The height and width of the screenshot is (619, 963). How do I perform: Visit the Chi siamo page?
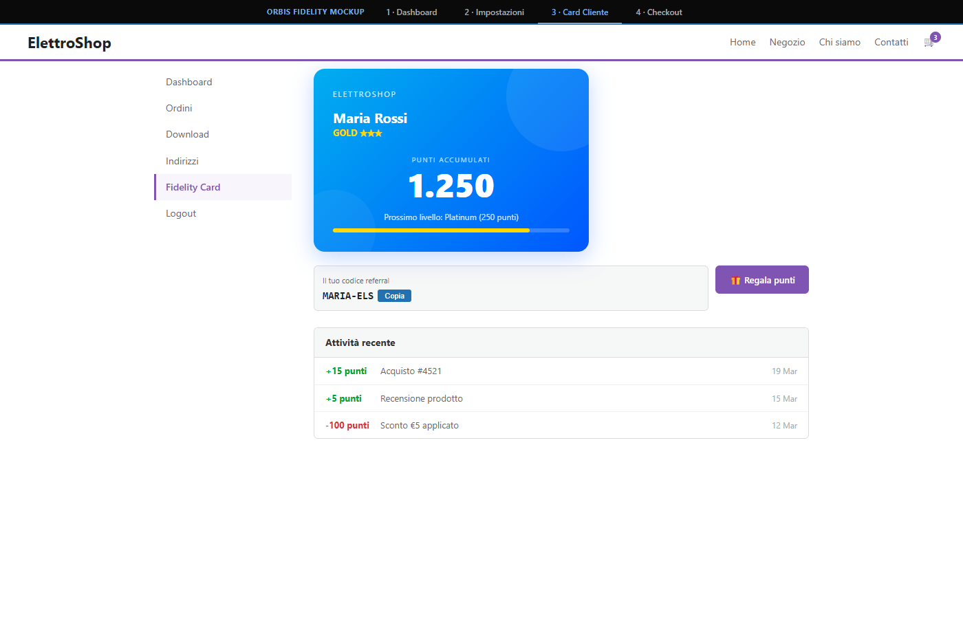click(839, 43)
